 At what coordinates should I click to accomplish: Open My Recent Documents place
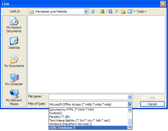tap(14, 25)
